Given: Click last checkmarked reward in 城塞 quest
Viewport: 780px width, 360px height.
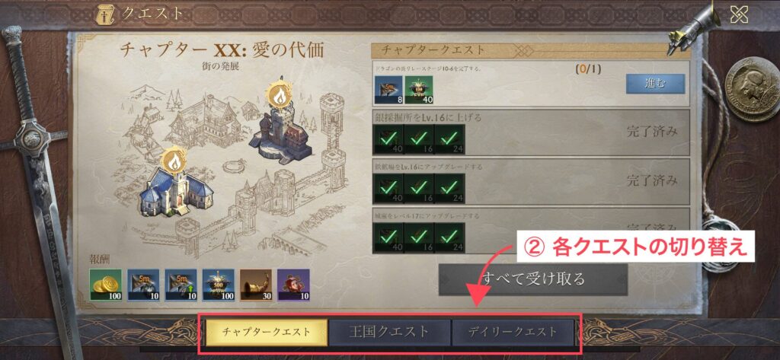Looking at the screenshot, I should 449,237.
